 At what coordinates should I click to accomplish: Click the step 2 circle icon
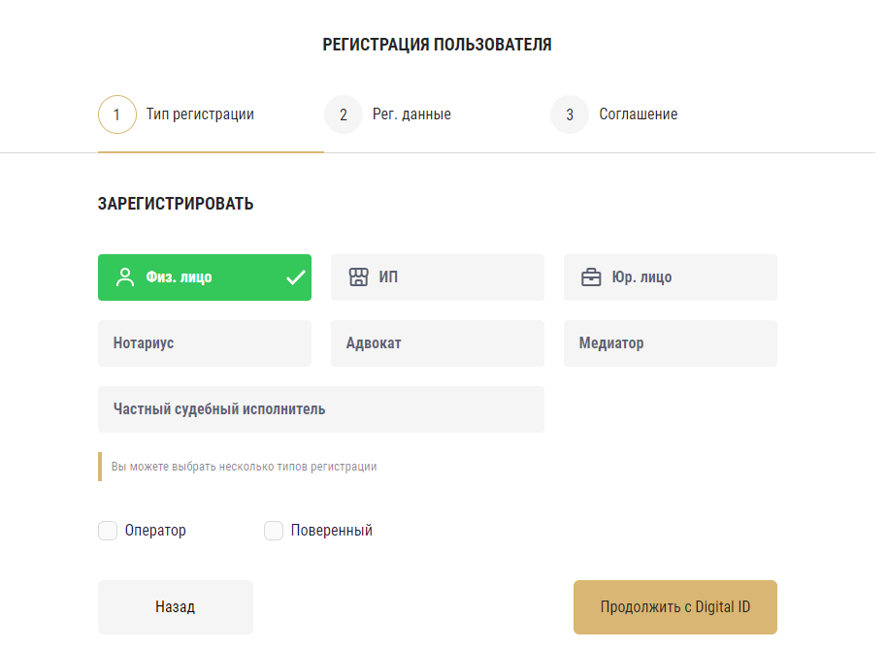344,114
